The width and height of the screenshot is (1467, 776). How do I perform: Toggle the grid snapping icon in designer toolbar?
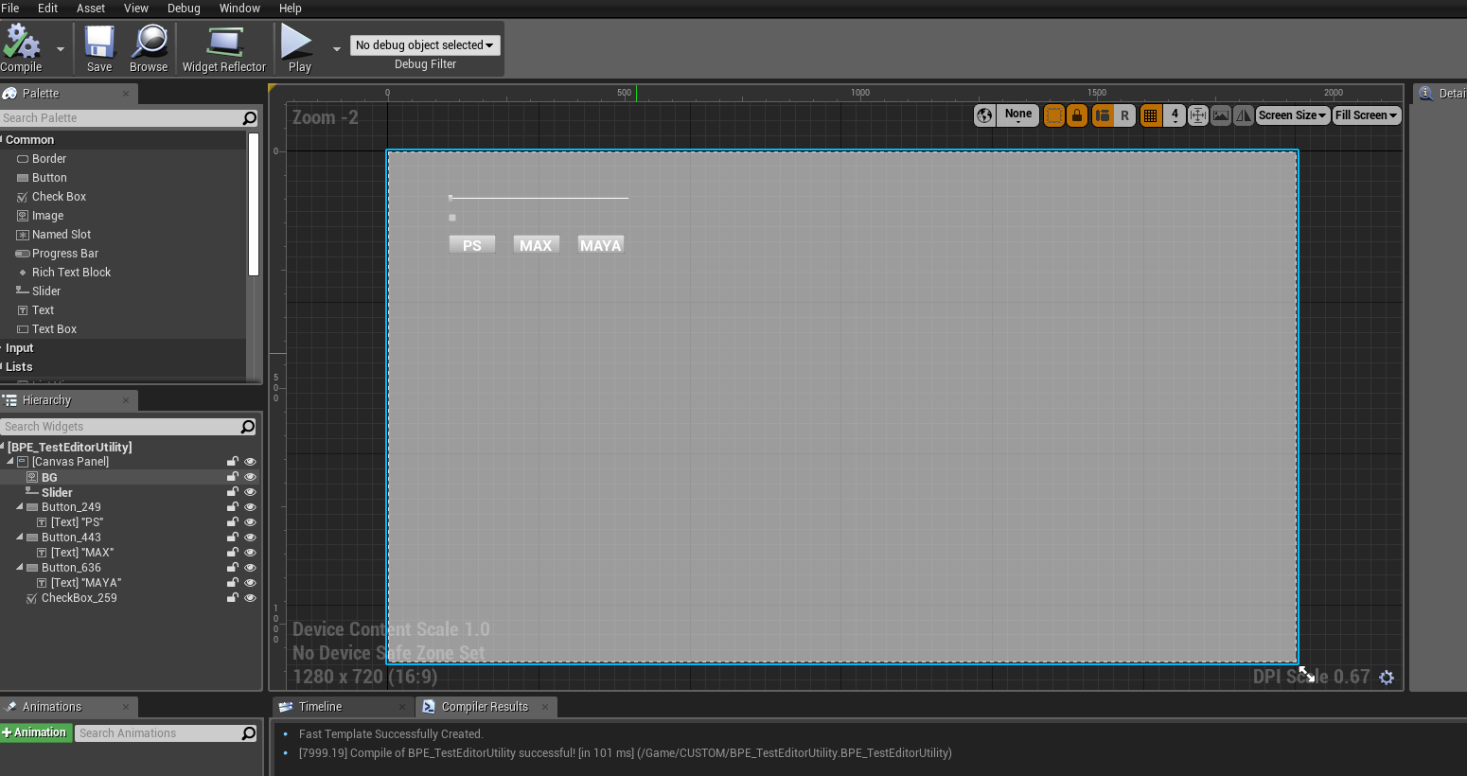pos(1150,115)
